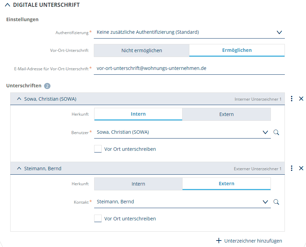Screen dimensions: 306x247
Task: Click search magnifier next to Kontakt field
Action: (x=276, y=202)
